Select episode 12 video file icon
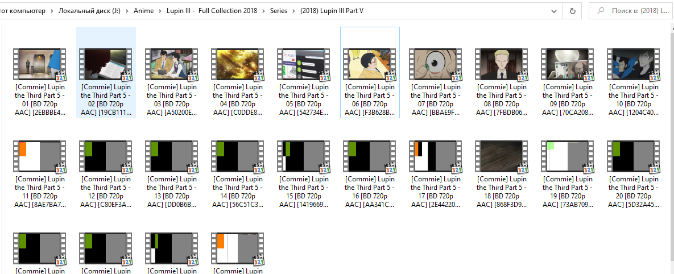Image resolution: width=674 pixels, height=274 pixels. (106, 156)
